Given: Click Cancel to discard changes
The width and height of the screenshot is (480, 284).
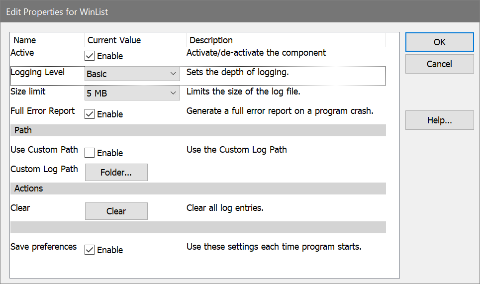Looking at the screenshot, I should point(439,64).
